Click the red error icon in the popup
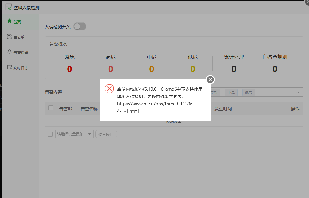This screenshot has width=309, height=198. coord(109,89)
